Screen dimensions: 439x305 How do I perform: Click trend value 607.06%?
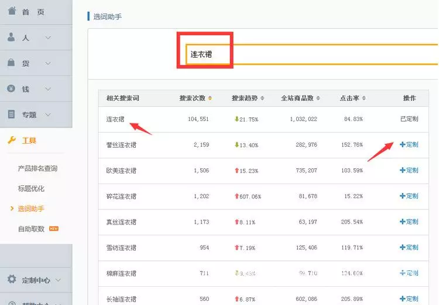point(251,196)
